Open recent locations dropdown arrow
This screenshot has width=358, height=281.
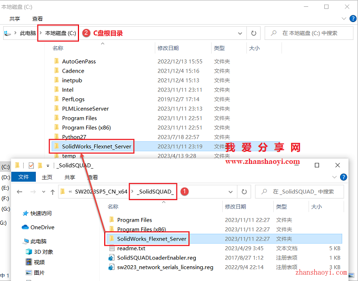click(x=44, y=192)
